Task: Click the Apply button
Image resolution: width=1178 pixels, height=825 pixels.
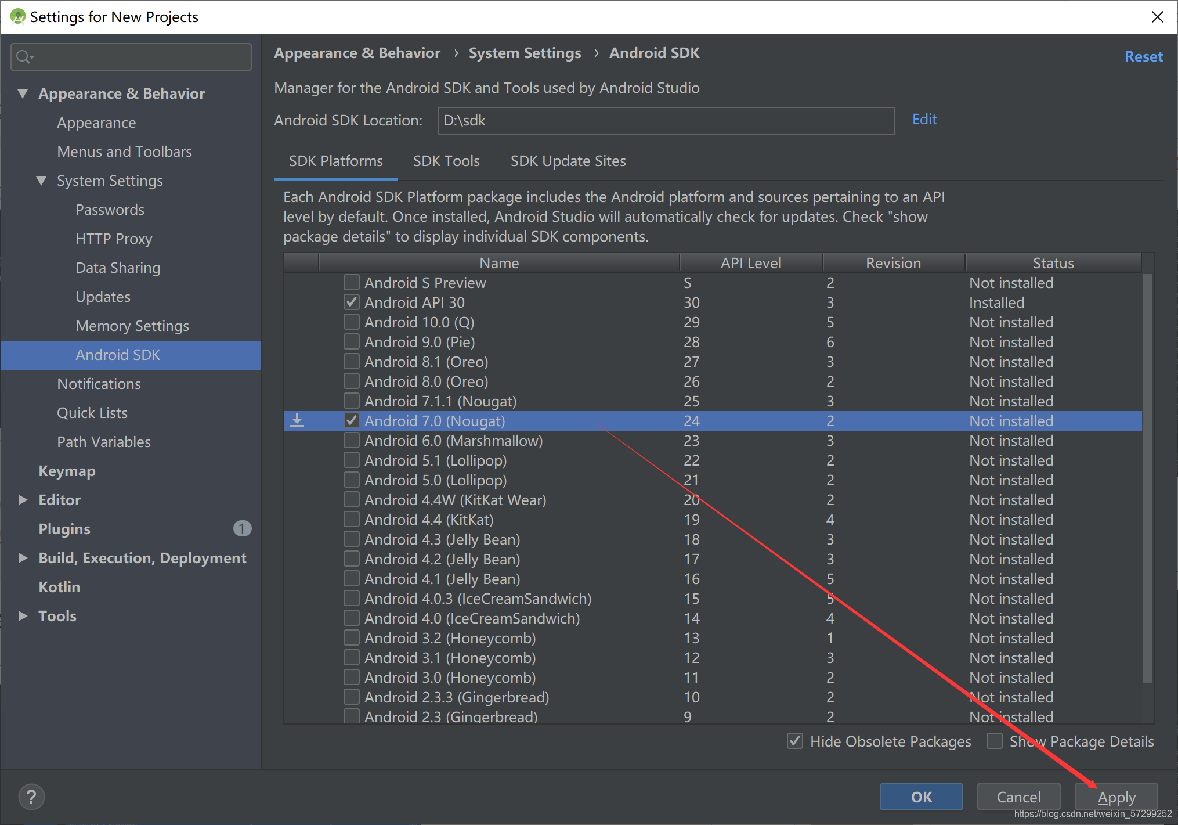Action: click(1116, 797)
